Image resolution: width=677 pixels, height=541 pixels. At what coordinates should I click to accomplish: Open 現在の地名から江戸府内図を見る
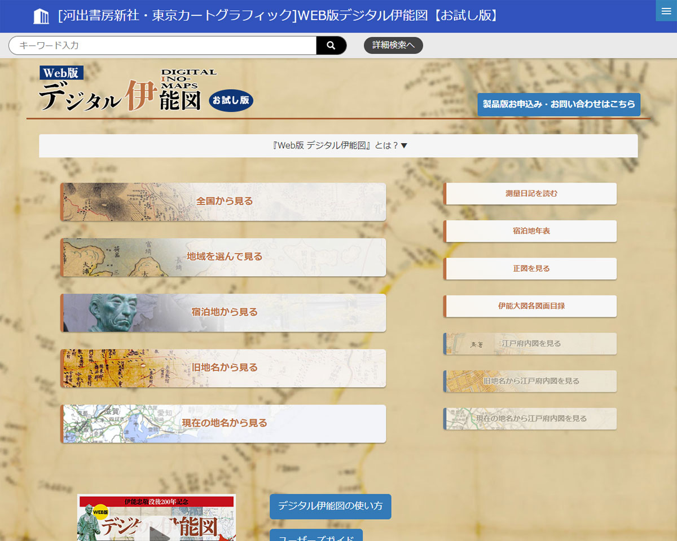click(x=530, y=419)
